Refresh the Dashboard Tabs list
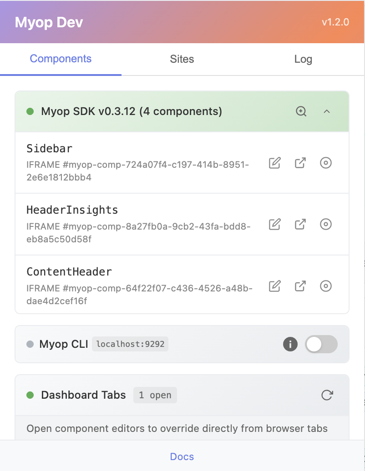 pos(326,395)
